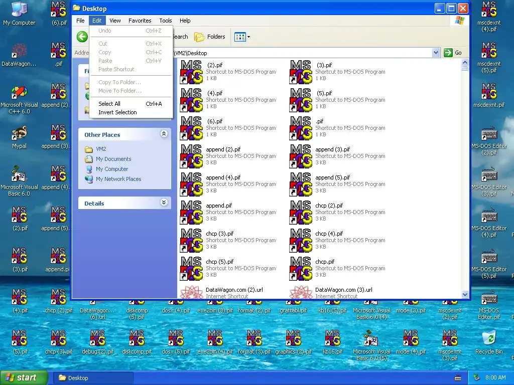This screenshot has height=385, width=514.
Task: Select kb16.pif desktop icon
Action: [x=332, y=342]
